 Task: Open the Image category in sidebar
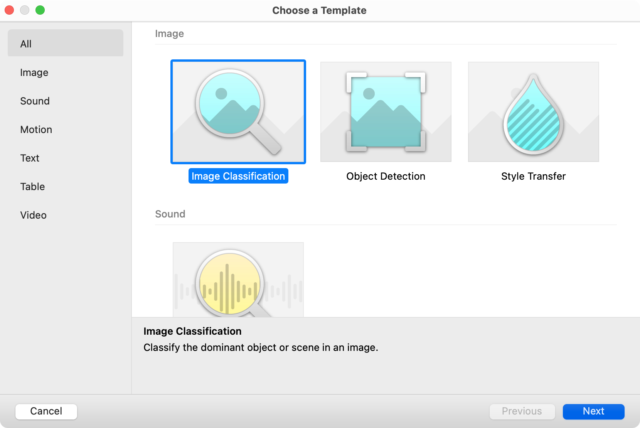tap(34, 72)
